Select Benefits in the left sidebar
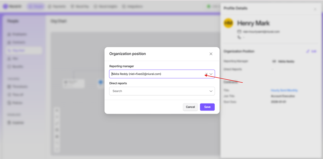This screenshot has height=159, width=323. [18, 67]
